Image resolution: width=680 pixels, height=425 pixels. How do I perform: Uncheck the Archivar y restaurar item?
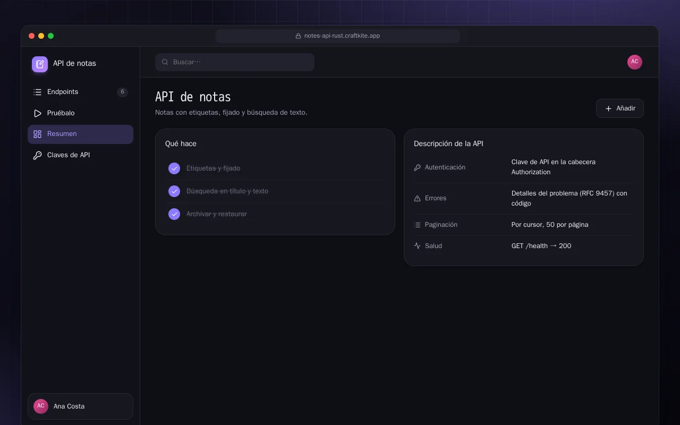pyautogui.click(x=174, y=214)
